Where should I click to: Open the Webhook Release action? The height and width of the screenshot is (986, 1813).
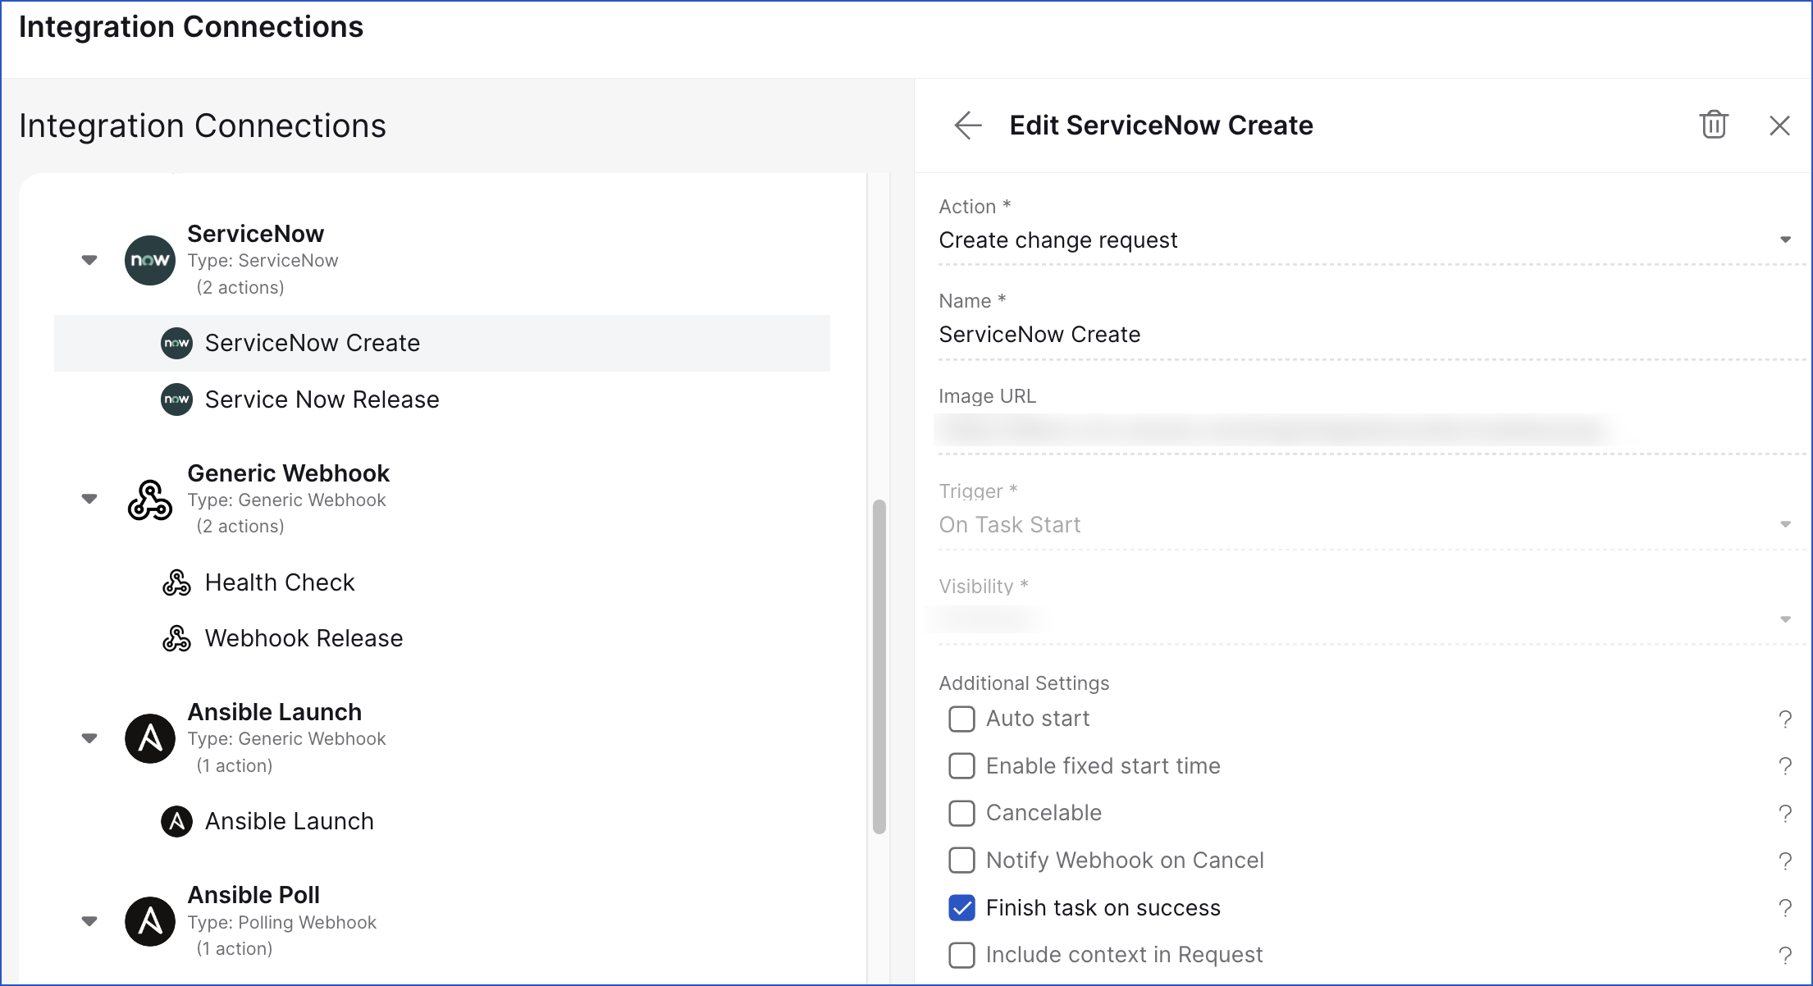pyautogui.click(x=442, y=638)
